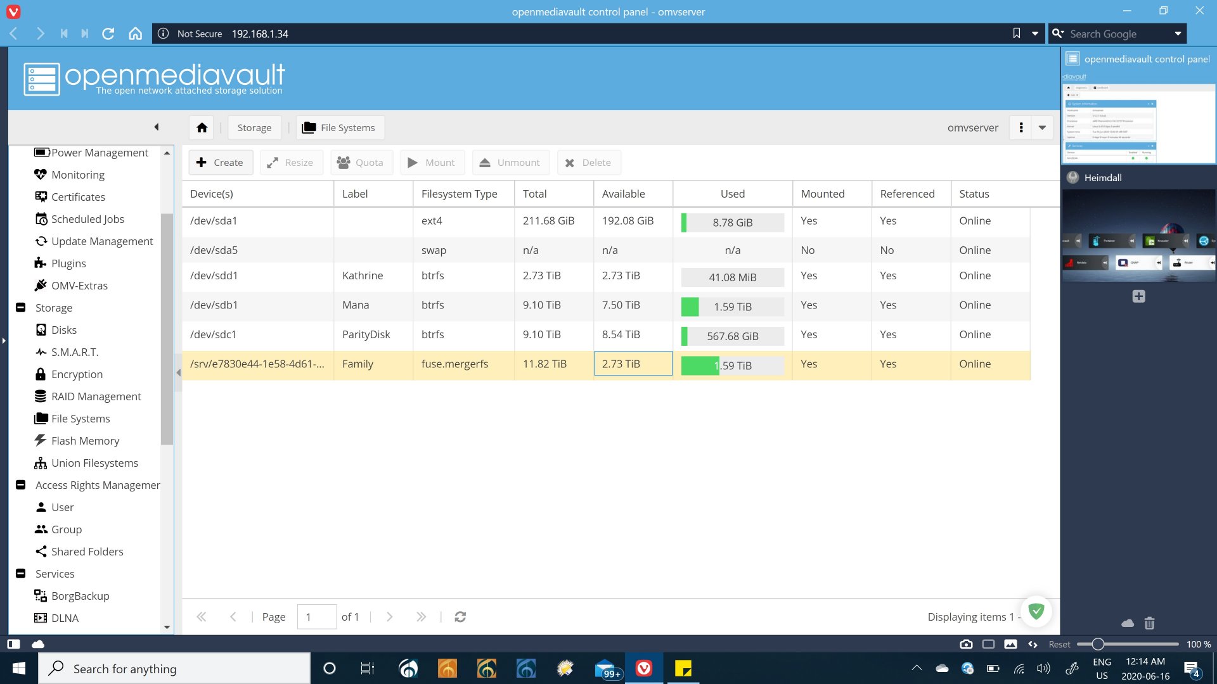Go to the next grid page
The image size is (1217, 684).
click(x=389, y=617)
